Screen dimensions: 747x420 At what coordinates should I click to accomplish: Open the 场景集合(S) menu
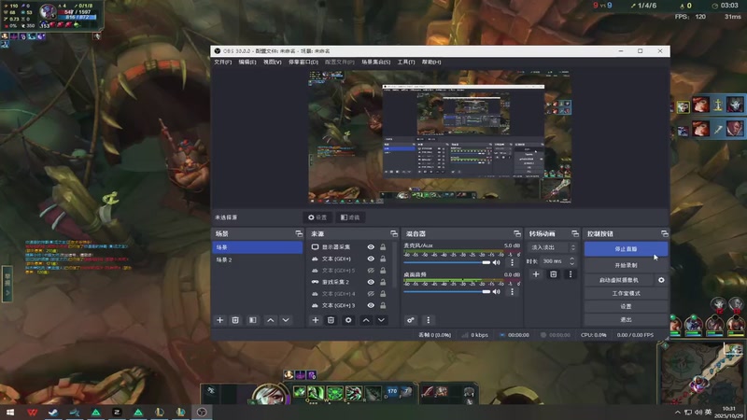[x=376, y=62]
